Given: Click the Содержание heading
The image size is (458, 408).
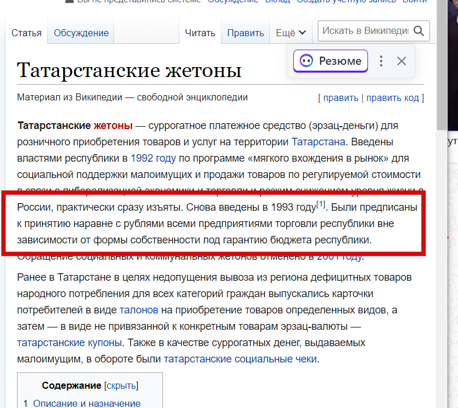Looking at the screenshot, I should 71,385.
